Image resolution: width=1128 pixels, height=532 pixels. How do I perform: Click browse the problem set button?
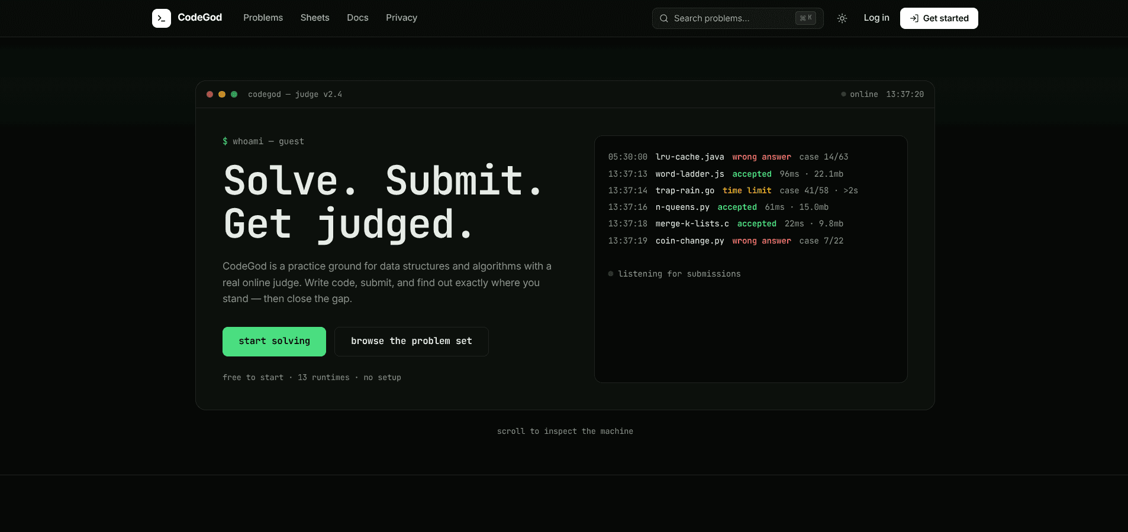coord(411,342)
